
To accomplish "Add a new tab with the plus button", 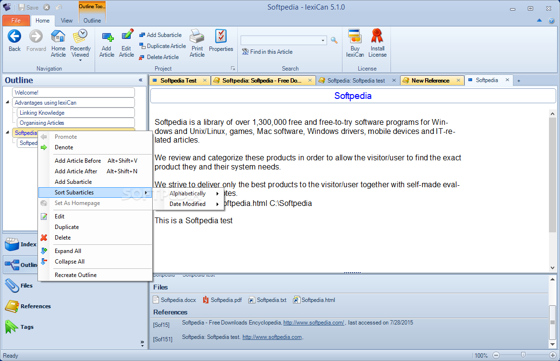I will (519, 81).
